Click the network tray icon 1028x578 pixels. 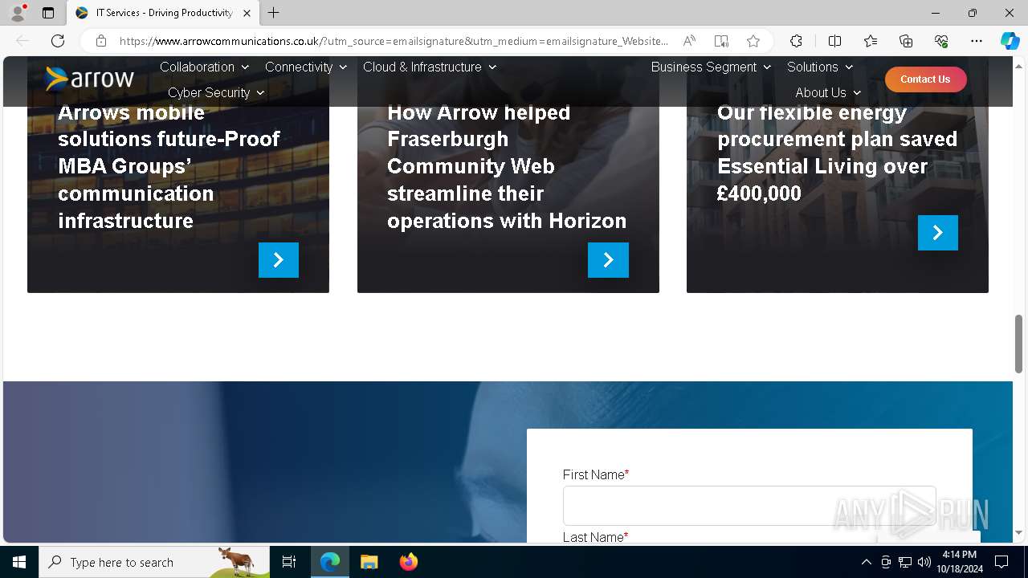coord(905,562)
